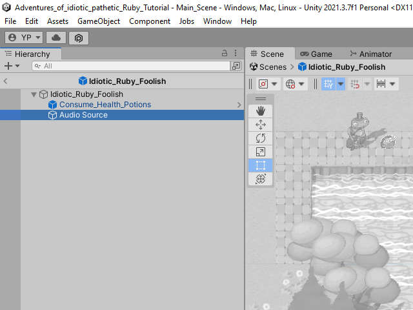Open the Assets menu
The height and width of the screenshot is (310, 413).
pos(57,21)
